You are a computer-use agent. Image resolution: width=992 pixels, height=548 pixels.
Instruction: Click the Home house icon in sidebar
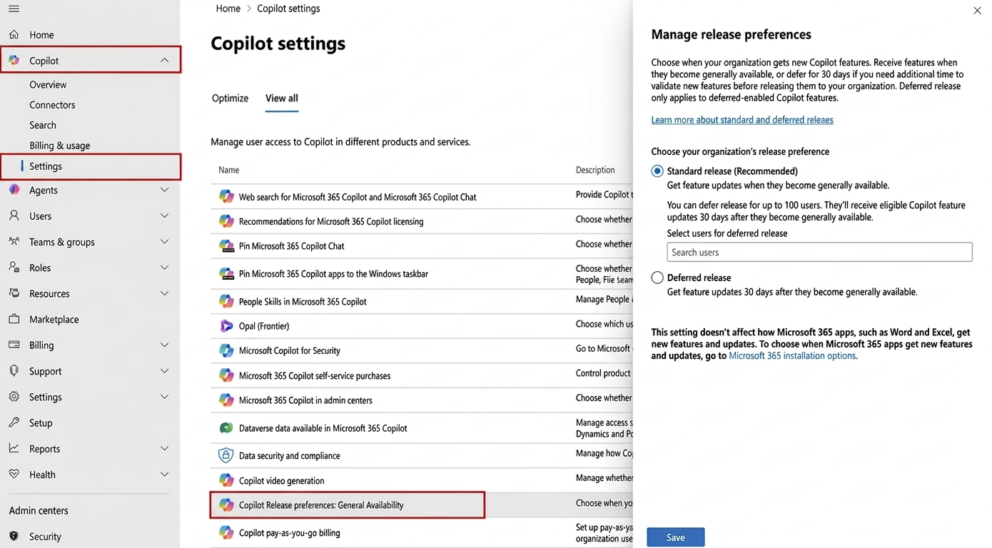14,34
